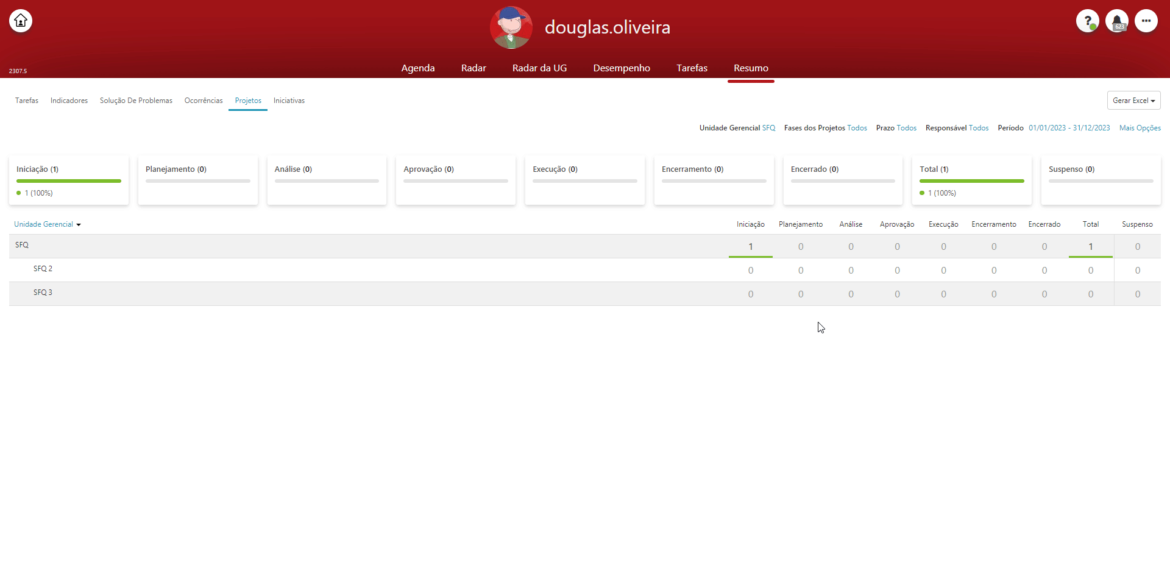Click the SFQ 2 row Total value 0
Viewport: 1170px width, 571px height.
(x=1091, y=271)
